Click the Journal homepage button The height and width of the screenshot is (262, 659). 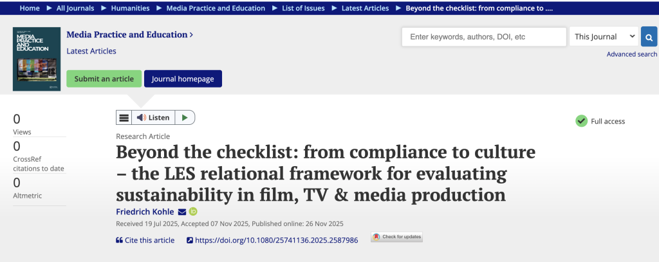[x=183, y=79]
